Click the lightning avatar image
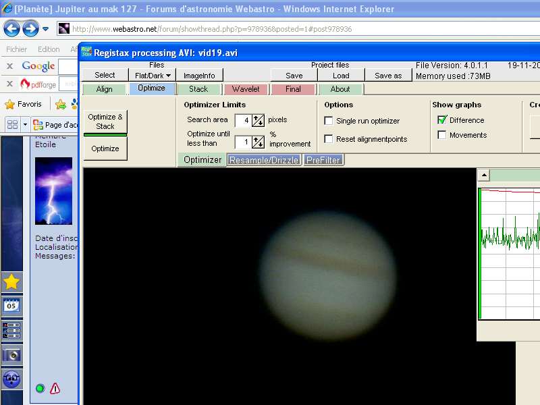Viewport: 540px width, 405px height. coord(54,191)
